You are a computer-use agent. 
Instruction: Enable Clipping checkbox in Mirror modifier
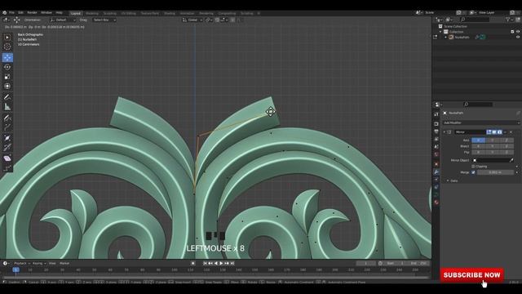473,167
